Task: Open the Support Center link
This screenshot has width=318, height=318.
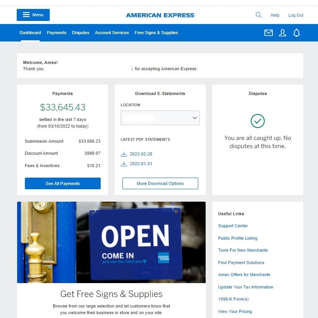Action: pyautogui.click(x=233, y=226)
